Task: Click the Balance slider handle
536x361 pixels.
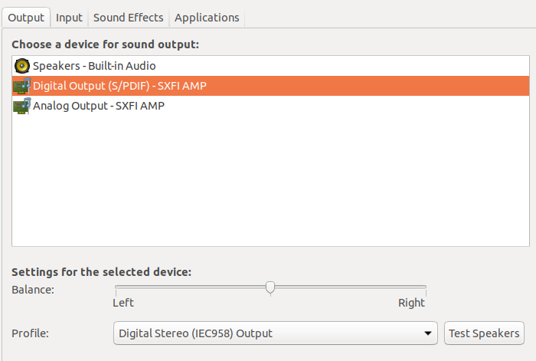Action: point(270,287)
